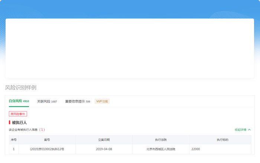The width and height of the screenshot is (260, 163).
Task: Click the 序号 column header
Action: (14, 140)
